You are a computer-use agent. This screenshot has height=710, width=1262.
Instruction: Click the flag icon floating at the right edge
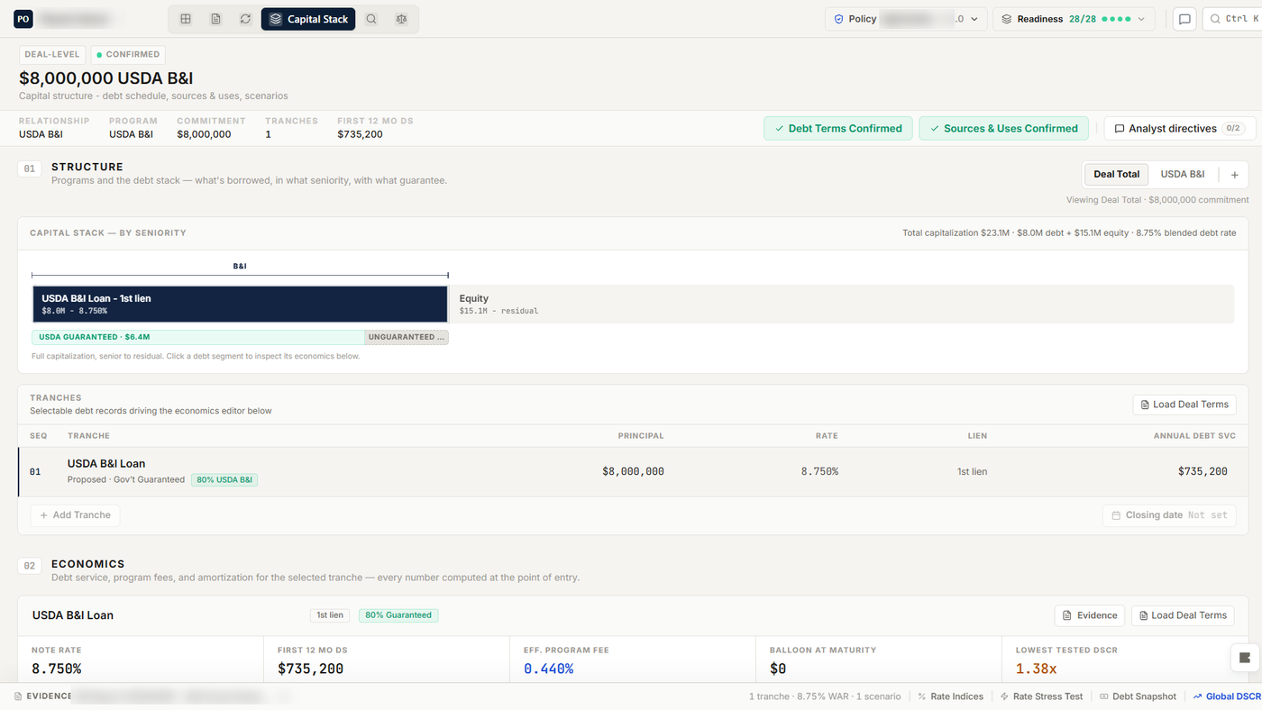(1246, 658)
